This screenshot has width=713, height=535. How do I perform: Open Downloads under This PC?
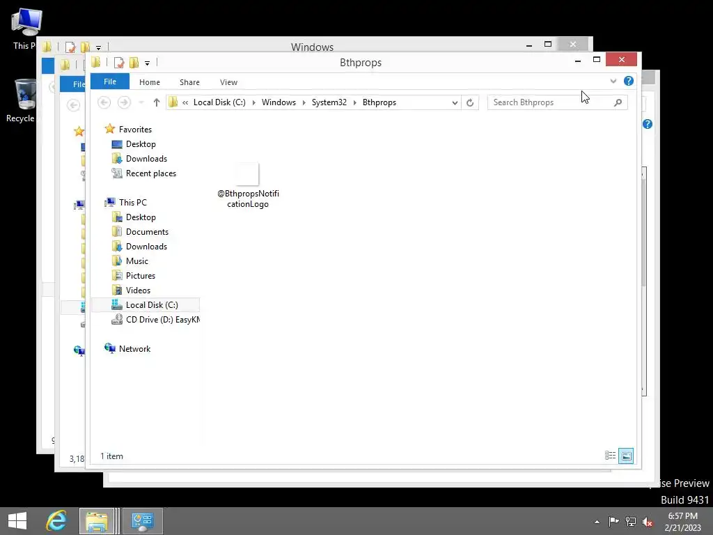(x=146, y=247)
